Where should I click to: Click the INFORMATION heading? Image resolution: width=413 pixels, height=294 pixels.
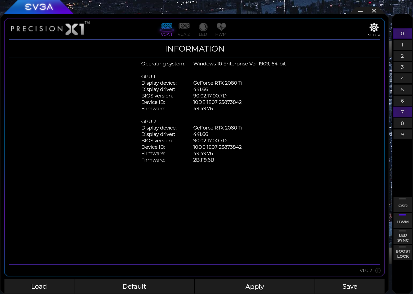click(194, 49)
